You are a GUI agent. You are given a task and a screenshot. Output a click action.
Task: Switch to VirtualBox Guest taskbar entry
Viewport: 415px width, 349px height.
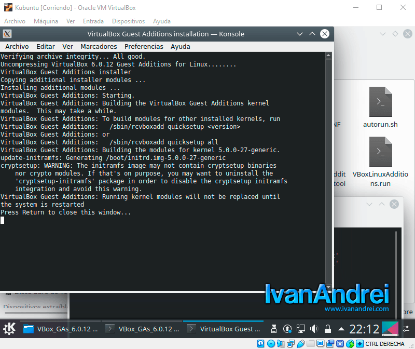click(224, 329)
